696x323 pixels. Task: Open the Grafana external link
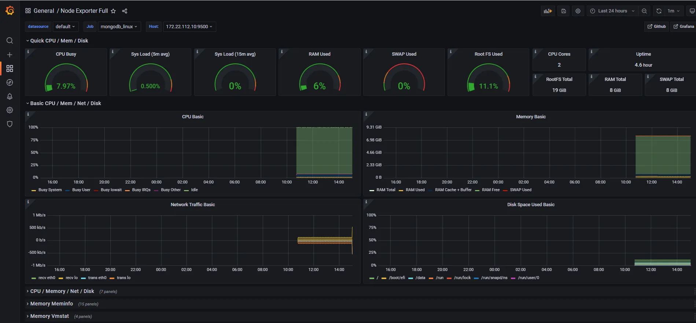[684, 26]
